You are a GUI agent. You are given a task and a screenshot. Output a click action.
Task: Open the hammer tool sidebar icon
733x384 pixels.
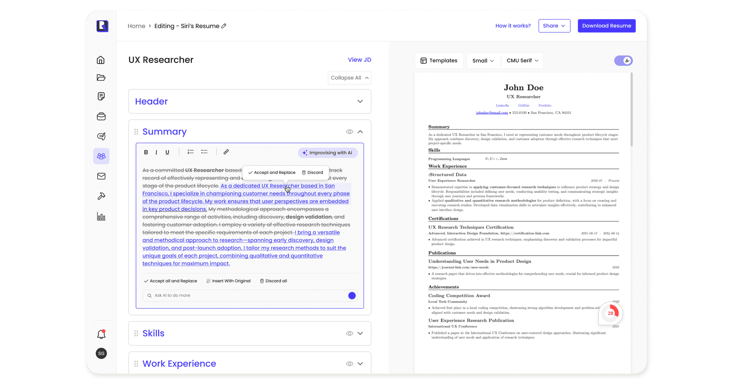pyautogui.click(x=101, y=196)
